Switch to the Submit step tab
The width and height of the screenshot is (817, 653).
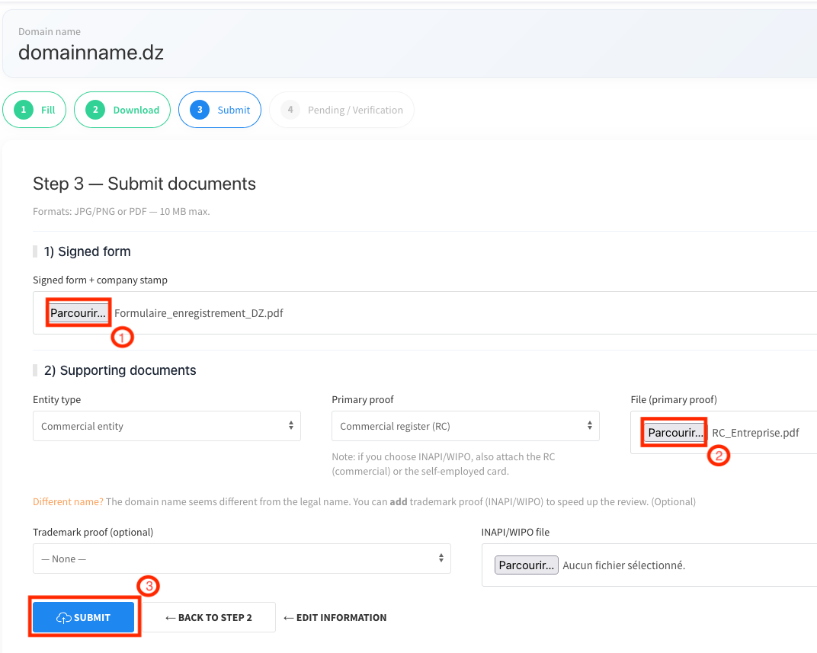(x=219, y=110)
